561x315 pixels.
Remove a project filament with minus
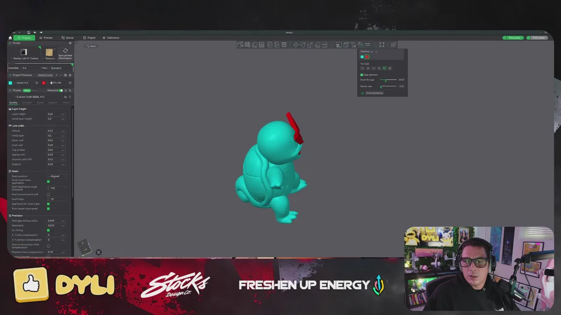click(61, 75)
